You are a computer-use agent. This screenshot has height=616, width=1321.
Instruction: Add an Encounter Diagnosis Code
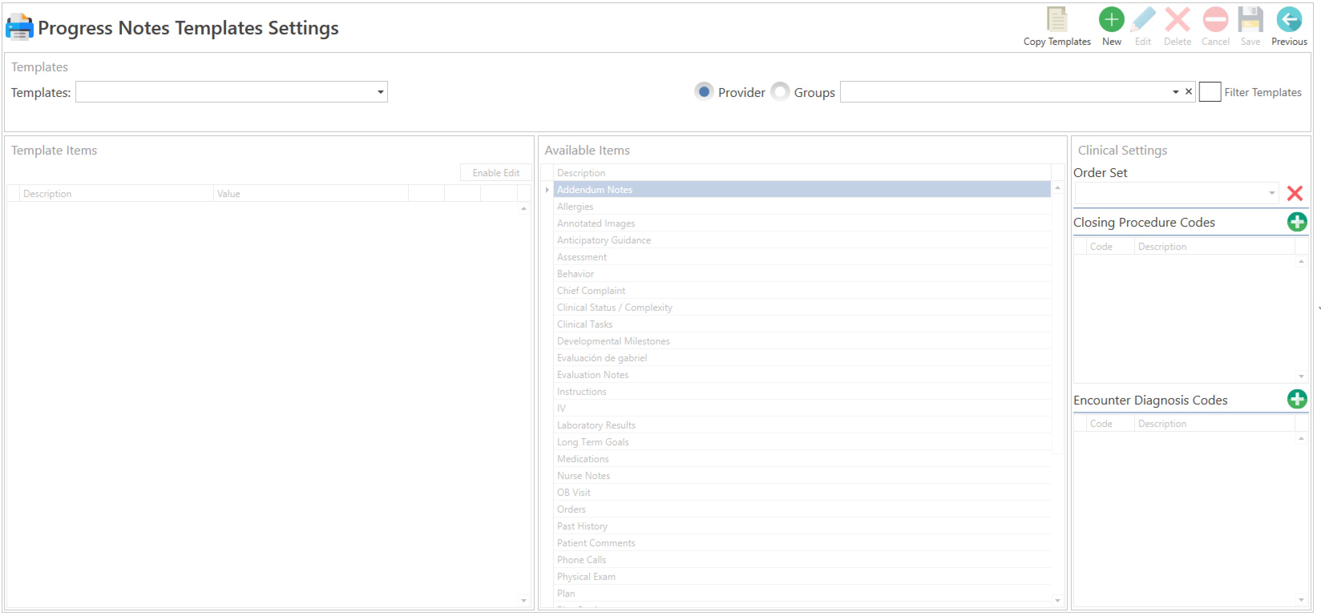click(1297, 400)
